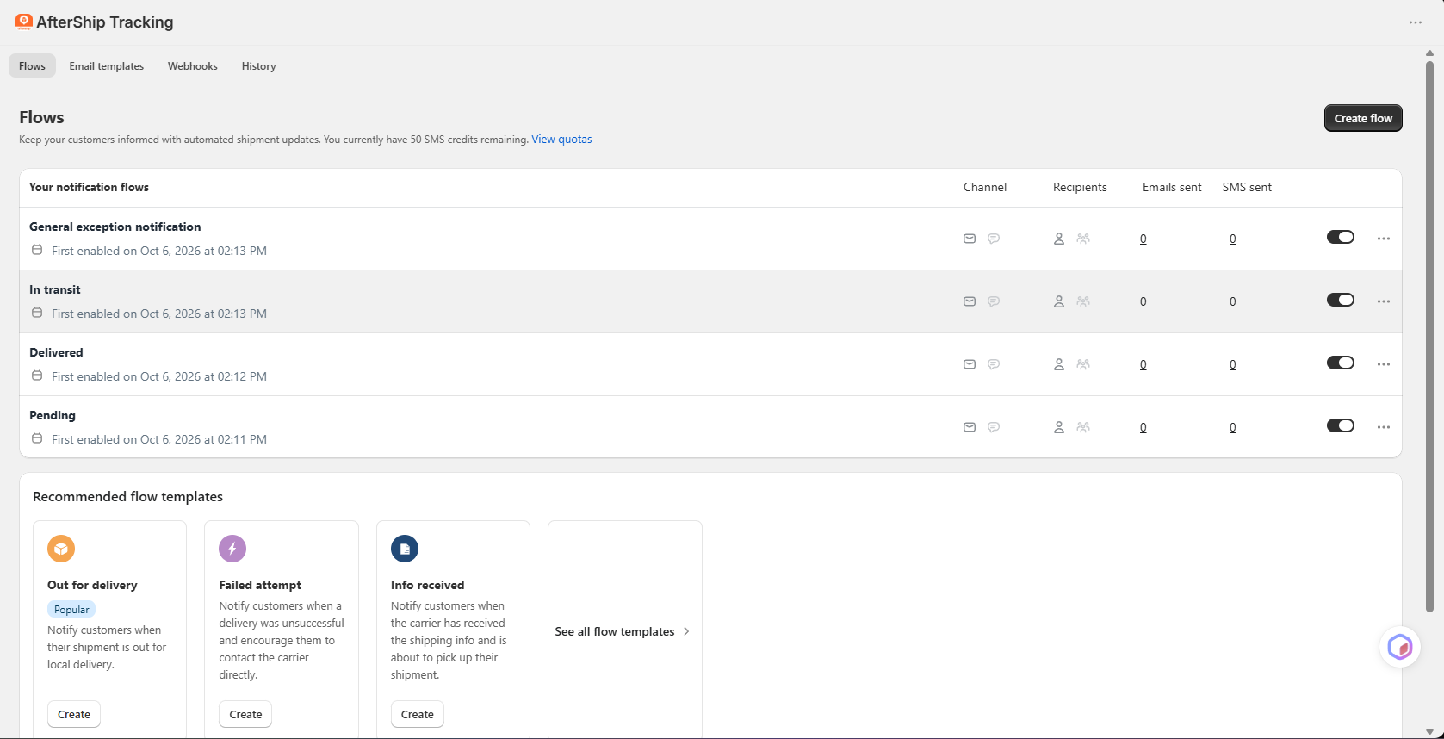This screenshot has width=1444, height=739.
Task: Click email channel icon for General exception notification
Action: (970, 239)
